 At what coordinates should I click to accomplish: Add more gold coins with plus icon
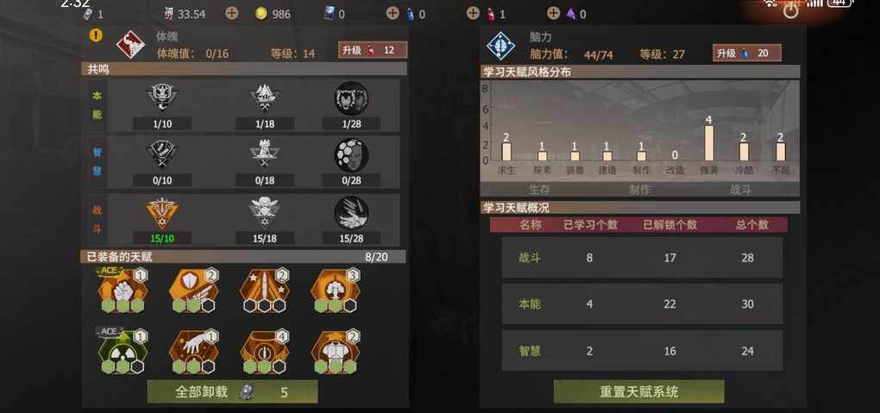tap(232, 14)
